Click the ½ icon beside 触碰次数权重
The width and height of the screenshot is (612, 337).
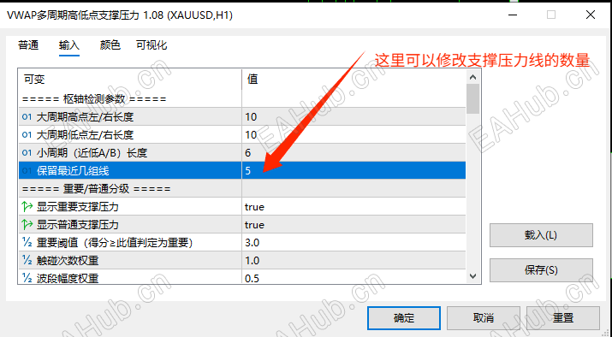[x=27, y=260]
